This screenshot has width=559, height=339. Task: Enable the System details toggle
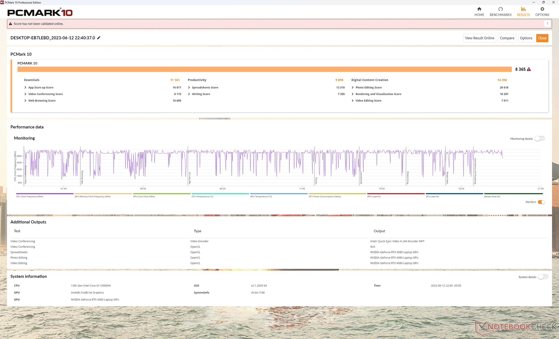point(543,277)
